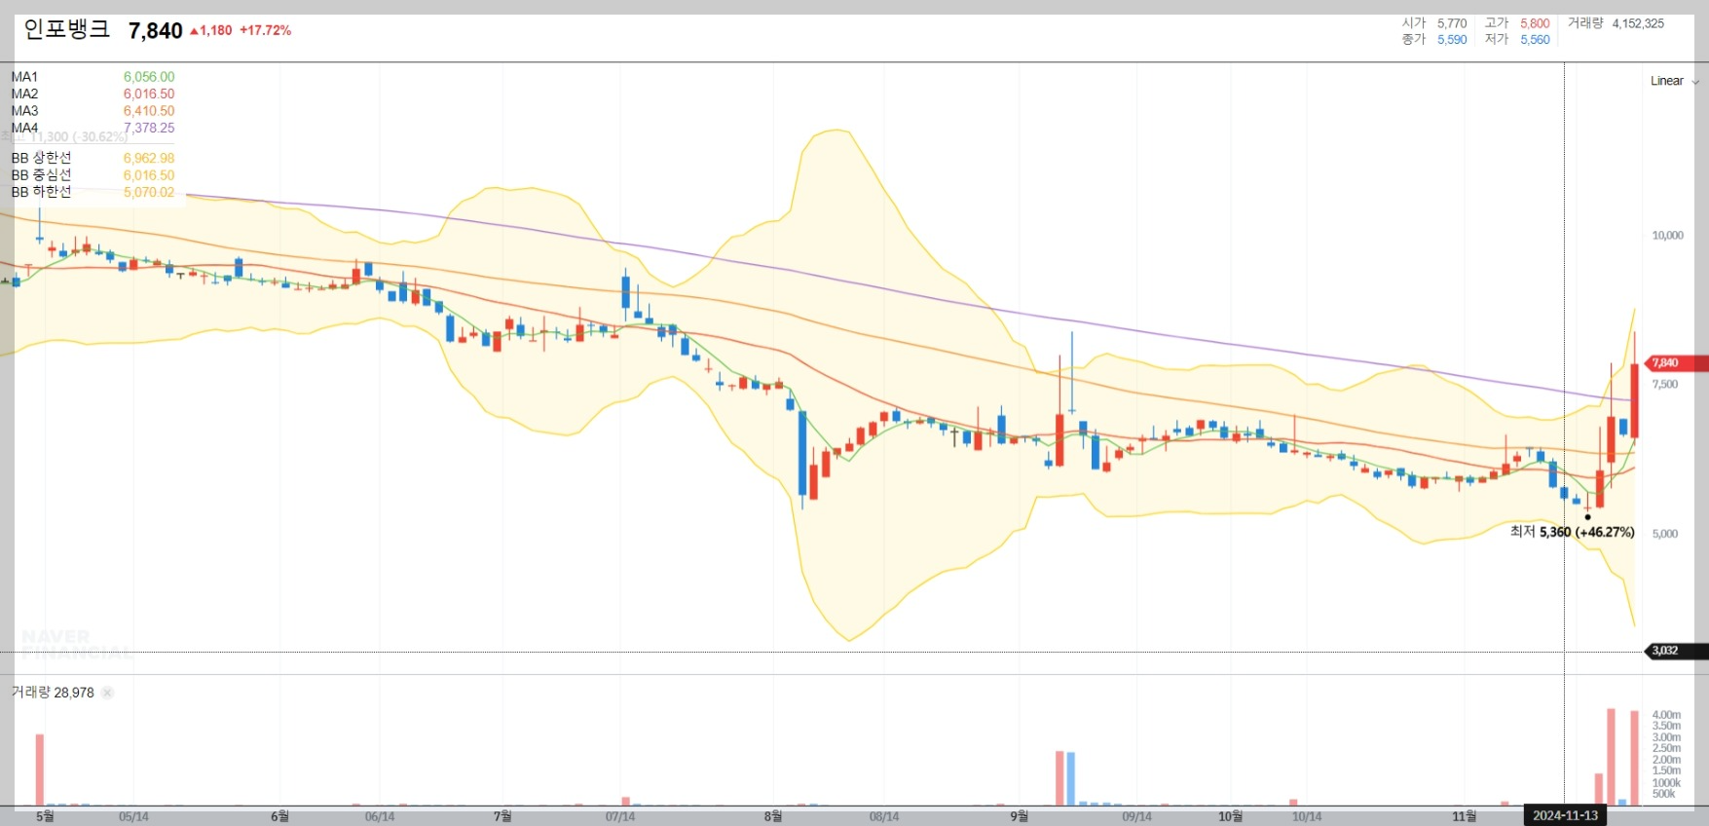Open the Linear scale dropdown
1709x826 pixels.
[1674, 81]
